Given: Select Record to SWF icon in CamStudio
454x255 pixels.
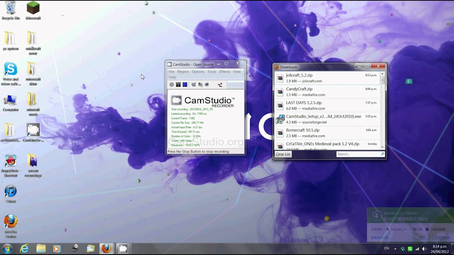Looking at the screenshot, I should coord(207,85).
